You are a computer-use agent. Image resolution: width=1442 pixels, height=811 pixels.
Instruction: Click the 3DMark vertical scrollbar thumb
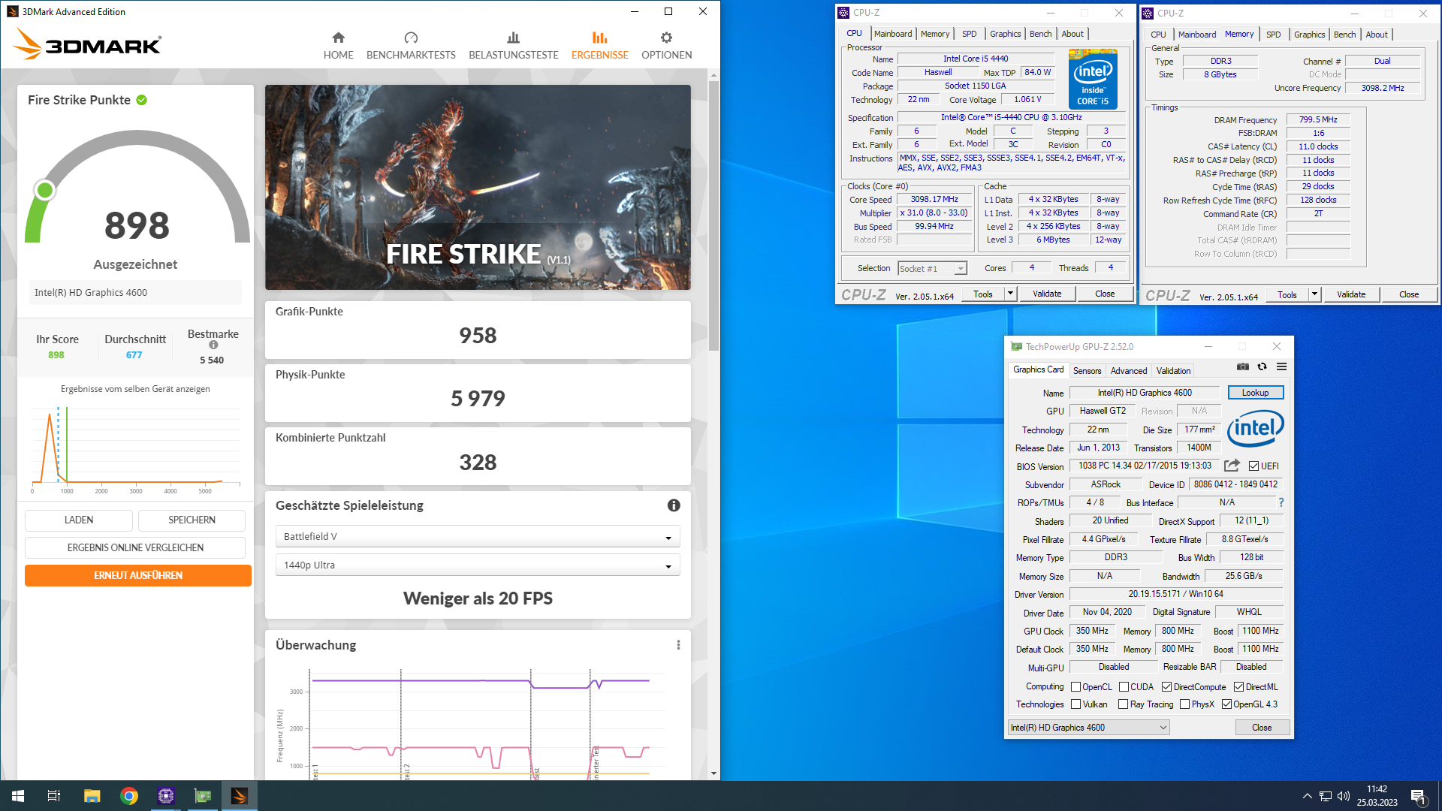pyautogui.click(x=713, y=216)
